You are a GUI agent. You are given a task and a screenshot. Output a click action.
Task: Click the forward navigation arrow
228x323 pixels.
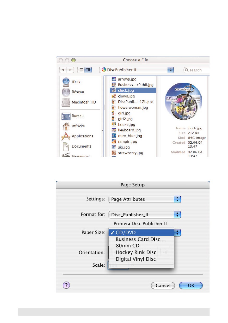point(70,70)
